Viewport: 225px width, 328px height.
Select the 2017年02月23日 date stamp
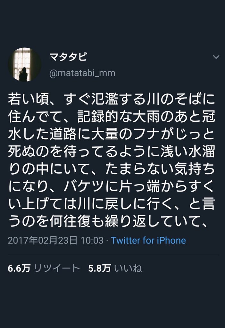click(x=43, y=241)
